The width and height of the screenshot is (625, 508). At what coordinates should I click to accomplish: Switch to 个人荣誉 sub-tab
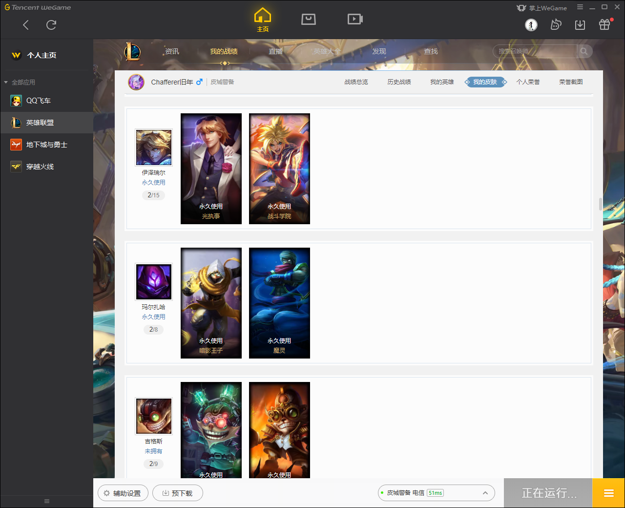528,82
